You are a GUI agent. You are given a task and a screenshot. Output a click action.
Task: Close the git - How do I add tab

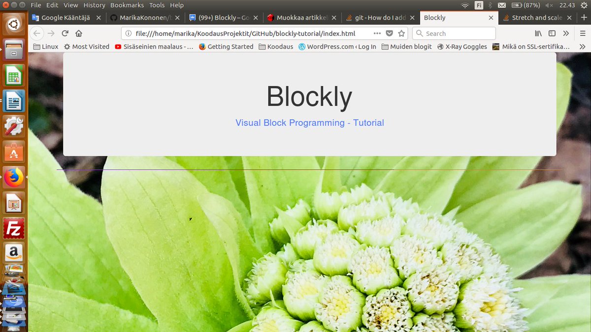click(413, 17)
